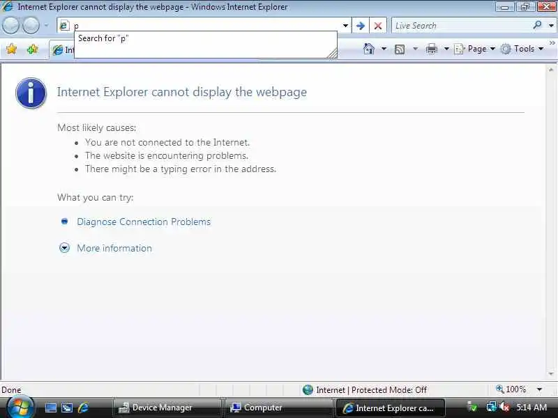558x418 pixels.
Task: Click the blue information icon
Action: pos(31,93)
